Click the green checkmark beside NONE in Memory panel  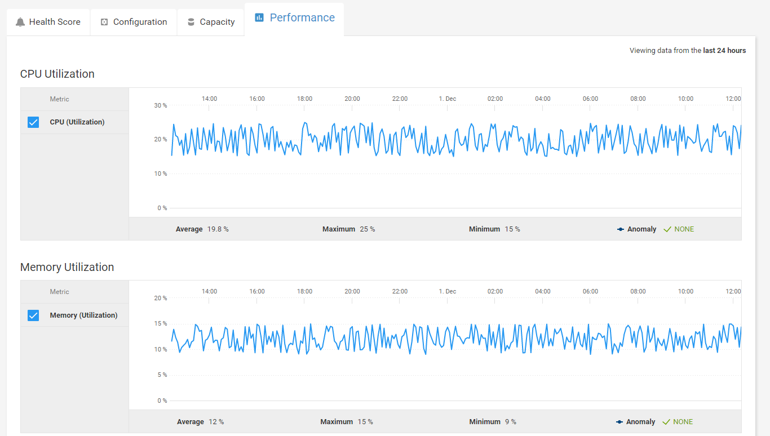click(x=667, y=422)
